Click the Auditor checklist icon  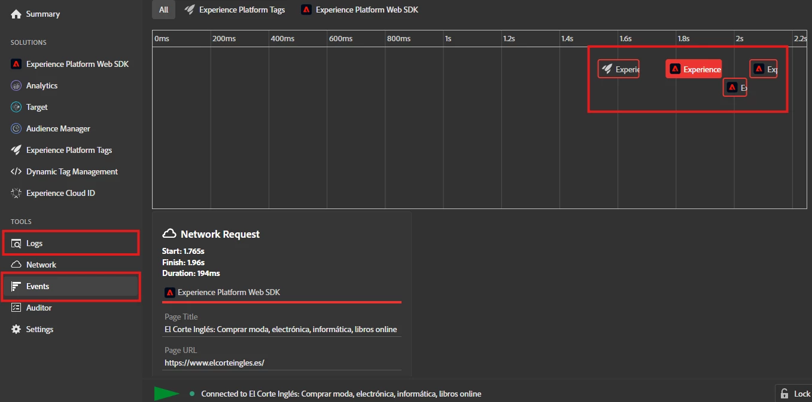16,308
